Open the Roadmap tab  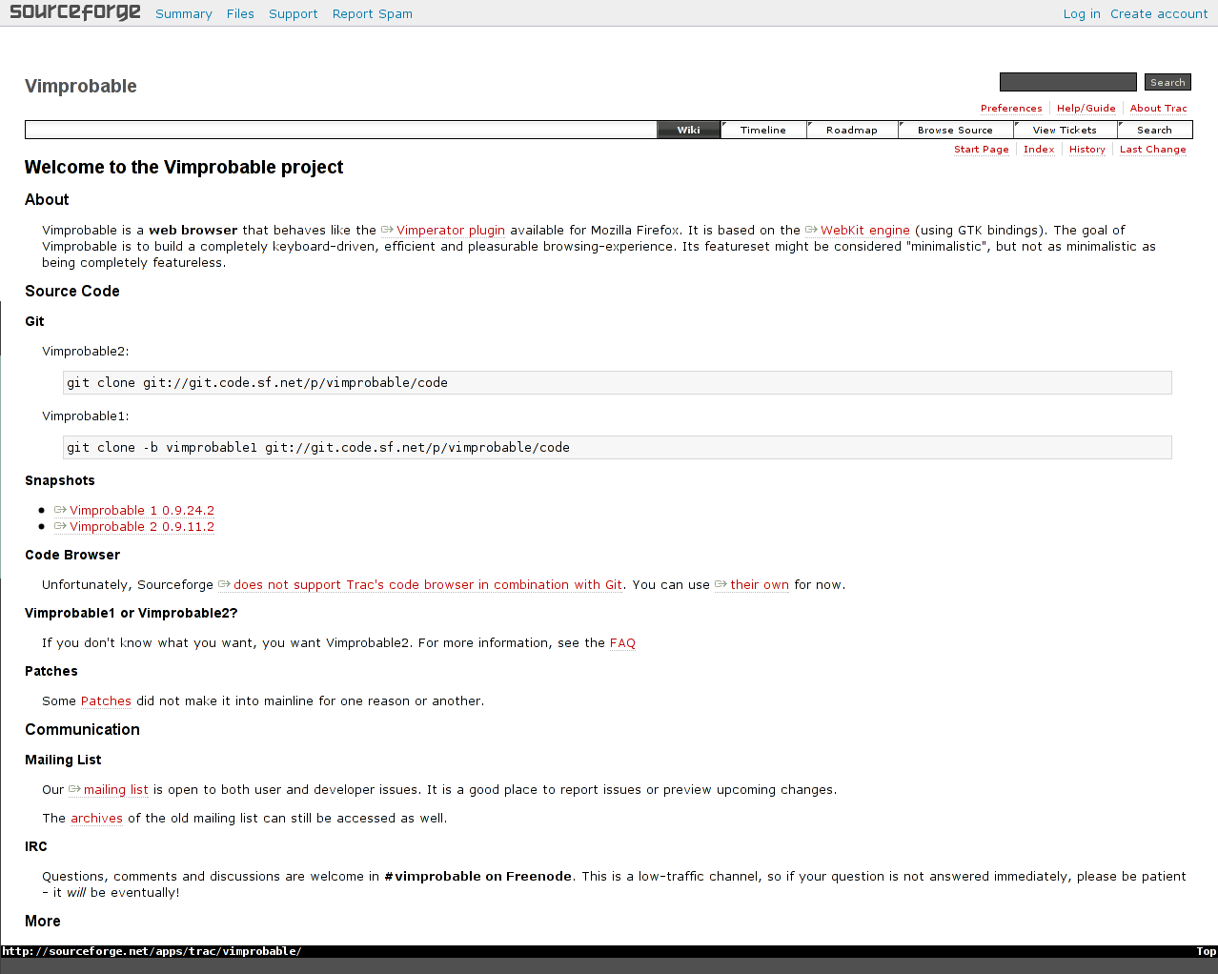click(851, 130)
